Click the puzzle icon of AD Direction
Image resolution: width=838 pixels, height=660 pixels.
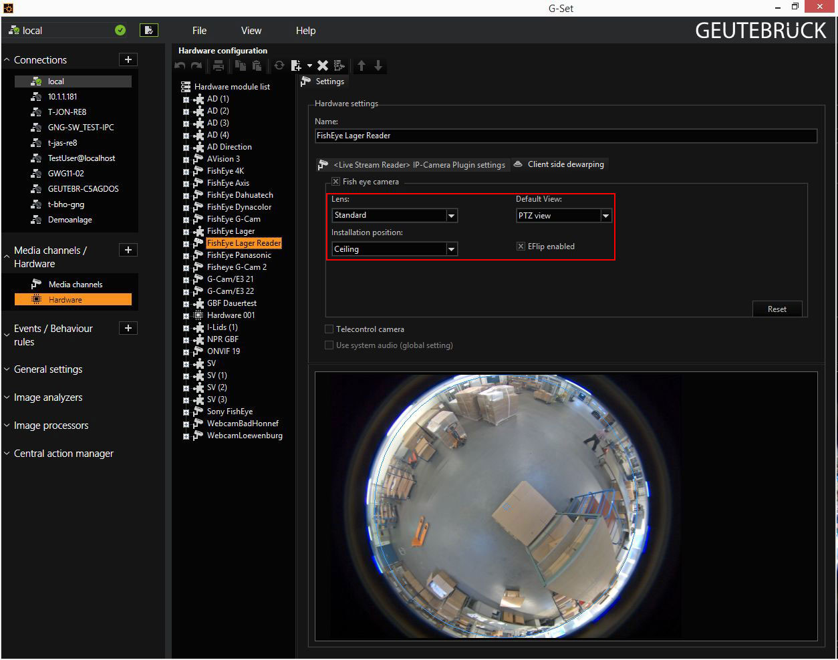pyautogui.click(x=198, y=147)
